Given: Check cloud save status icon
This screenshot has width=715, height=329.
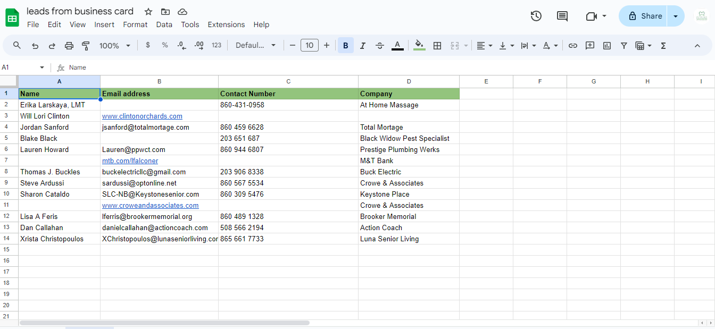Looking at the screenshot, I should [x=182, y=12].
